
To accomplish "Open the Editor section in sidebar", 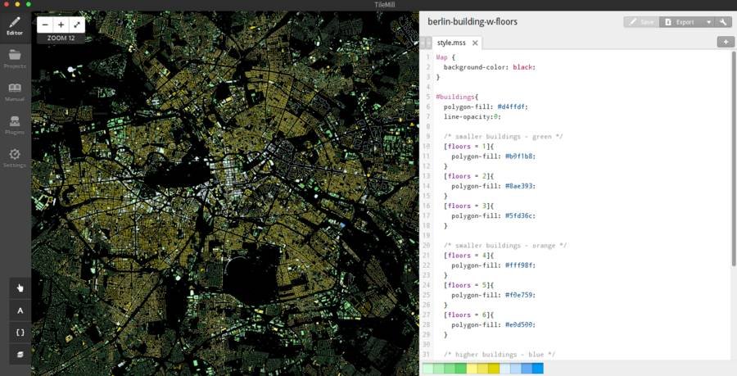I will click(15, 25).
